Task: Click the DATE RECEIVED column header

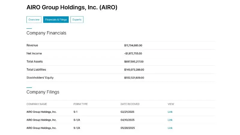Action: 130,104
